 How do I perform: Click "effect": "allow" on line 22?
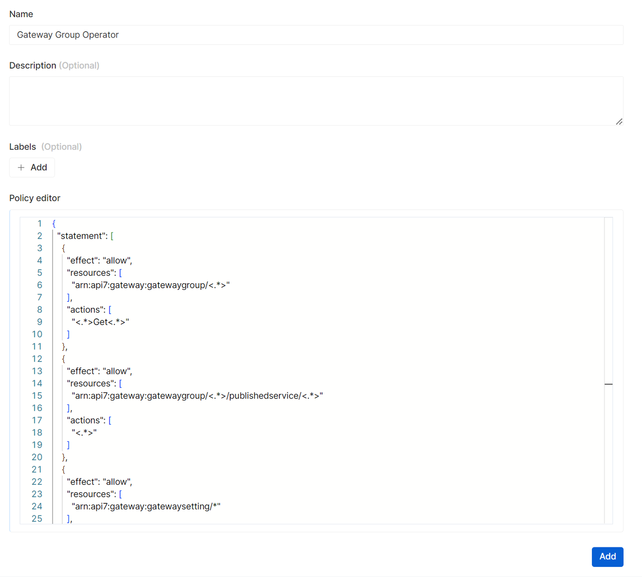[x=98, y=482]
